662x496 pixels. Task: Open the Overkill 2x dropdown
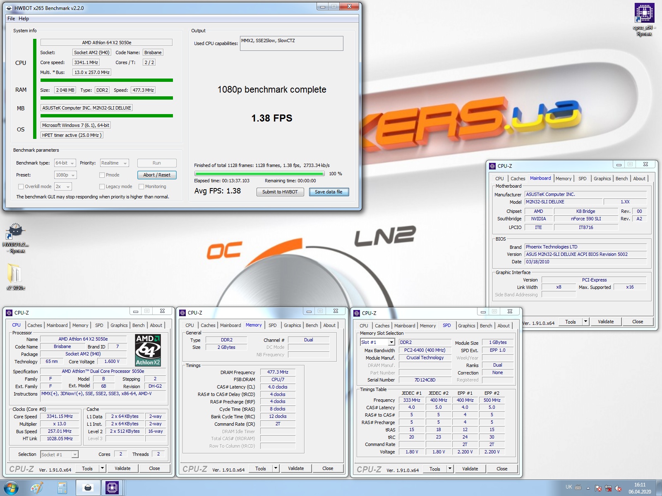click(x=63, y=186)
